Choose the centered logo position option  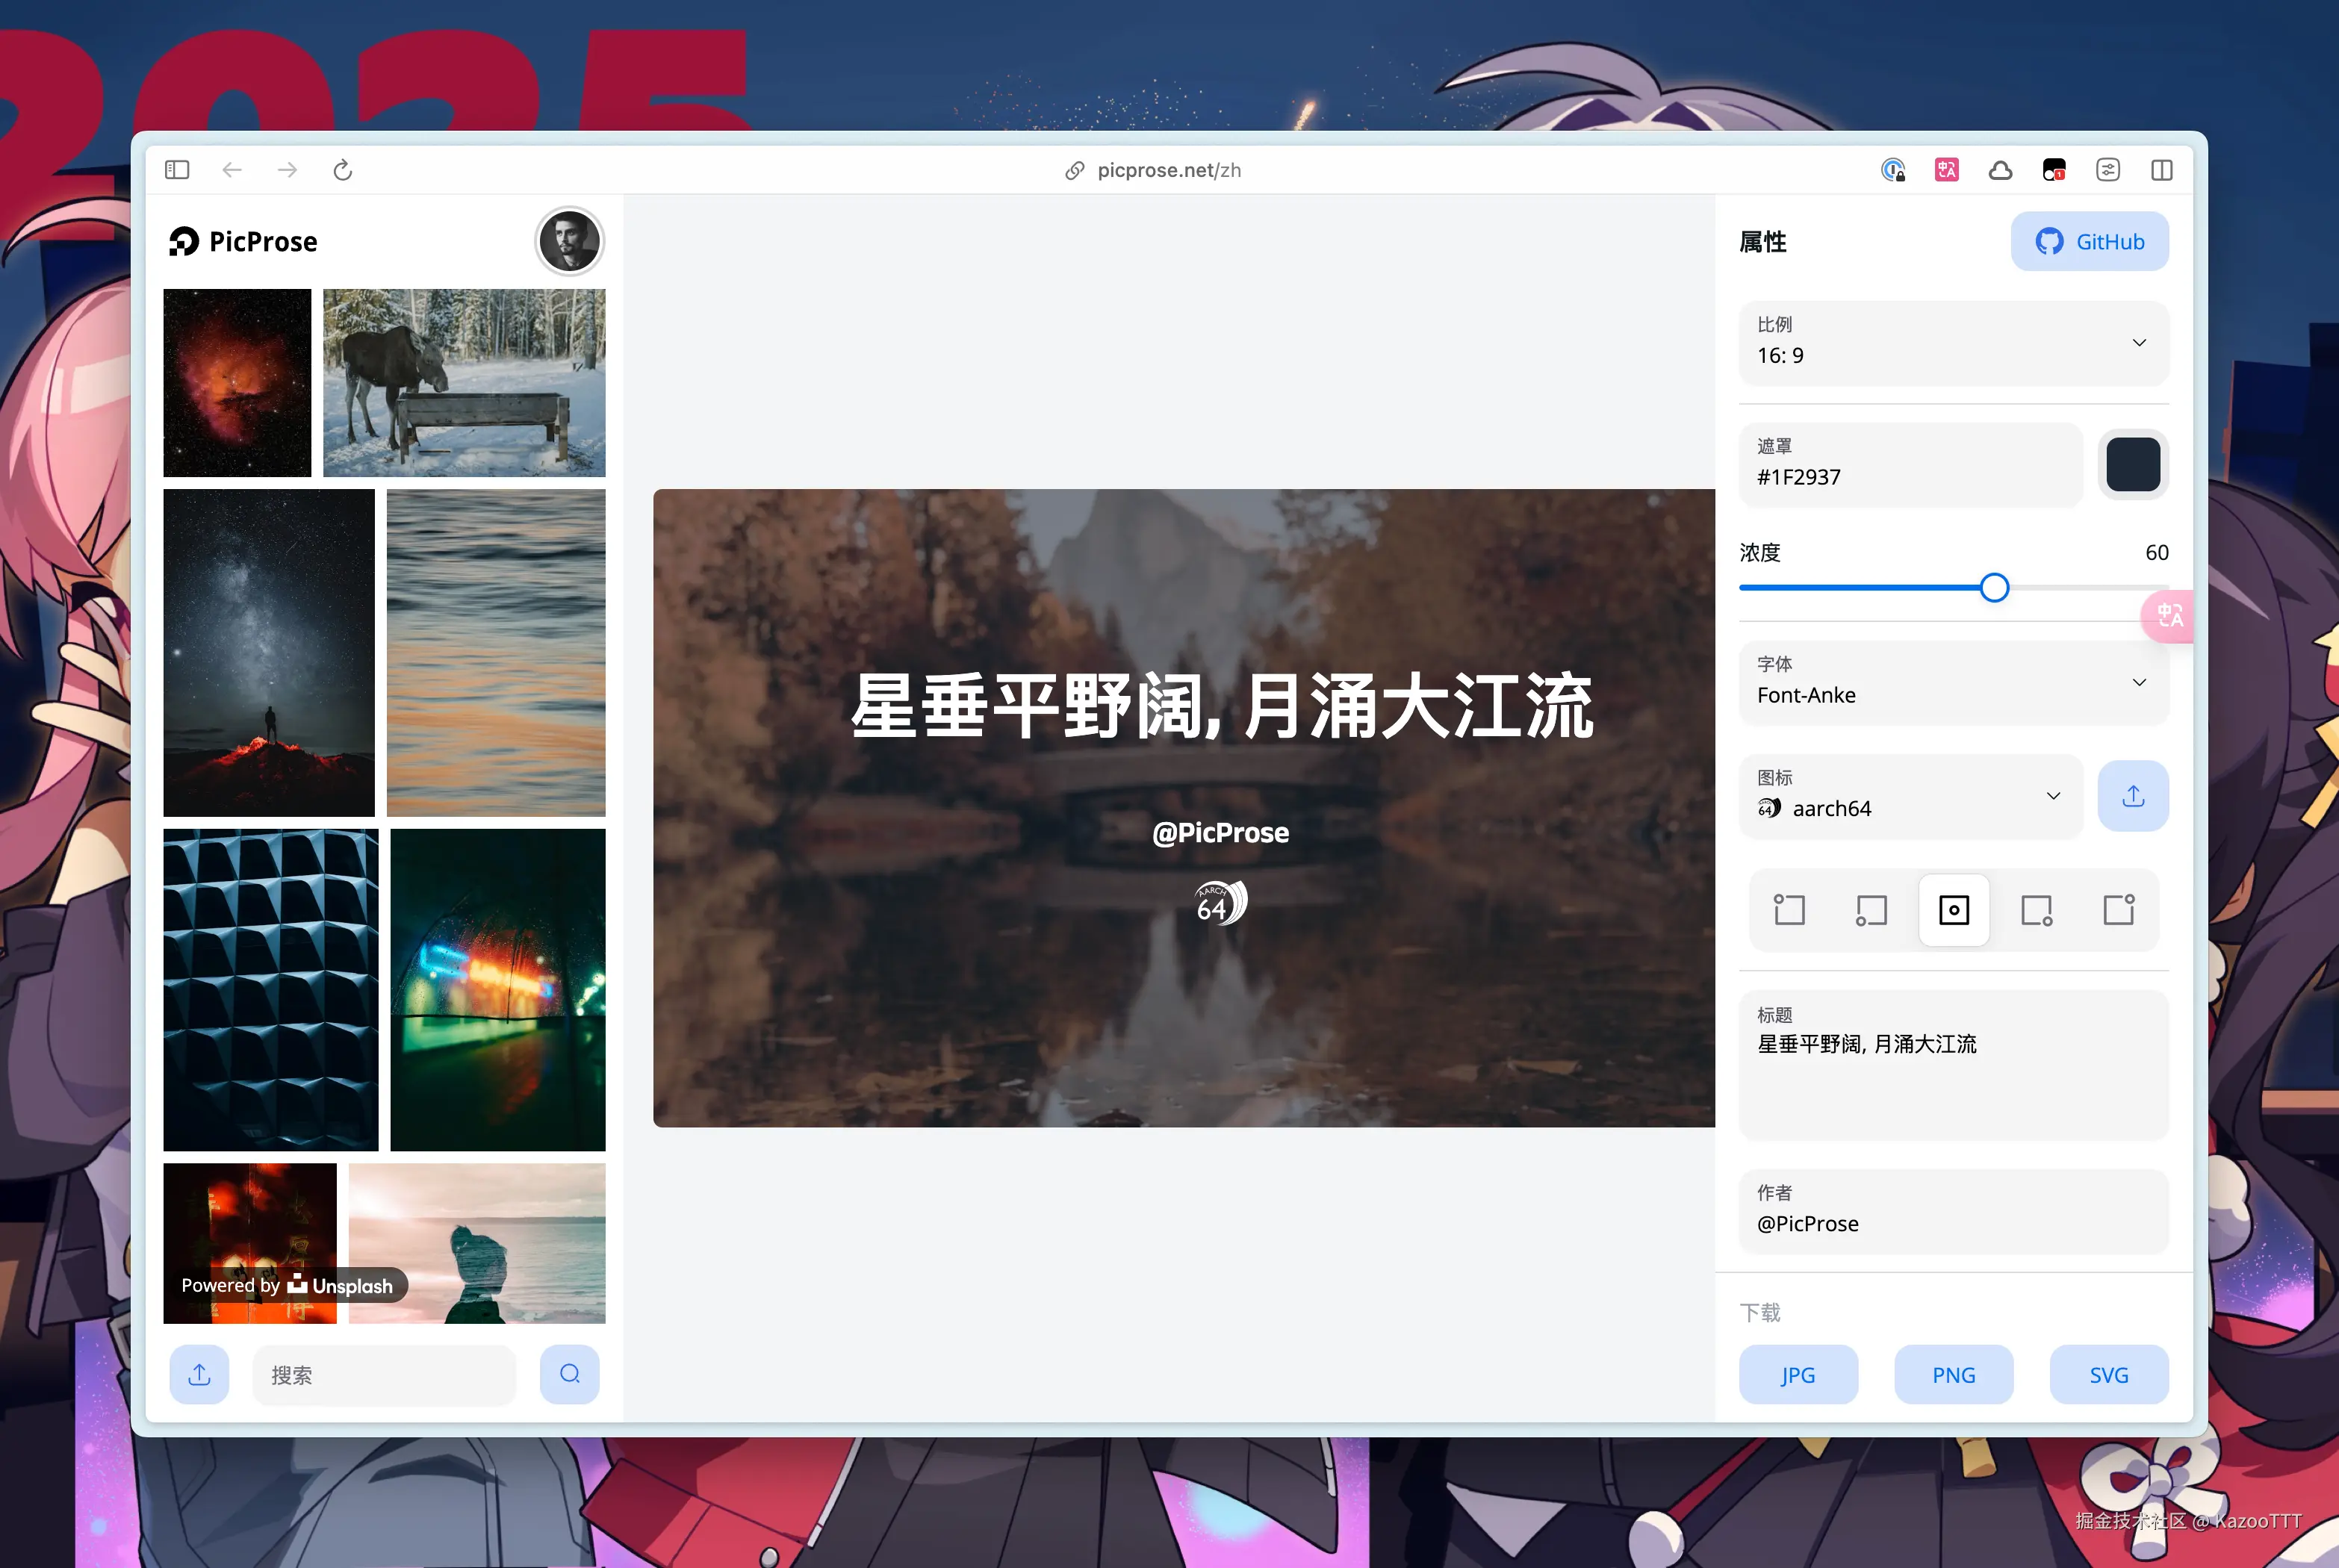coord(1953,910)
